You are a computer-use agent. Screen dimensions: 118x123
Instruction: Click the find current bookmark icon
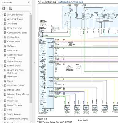pos(10,8)
